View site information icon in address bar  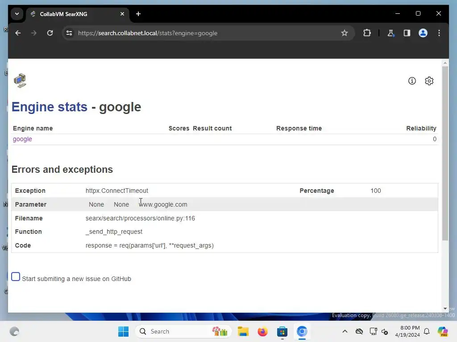click(69, 33)
